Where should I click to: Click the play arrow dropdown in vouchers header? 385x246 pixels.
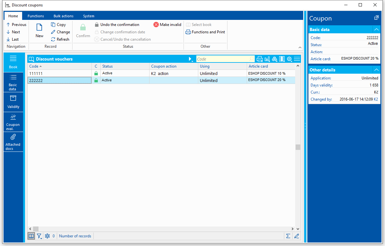click(191, 59)
